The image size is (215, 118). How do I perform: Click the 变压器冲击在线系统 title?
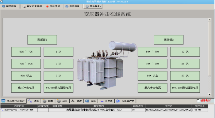(107, 14)
